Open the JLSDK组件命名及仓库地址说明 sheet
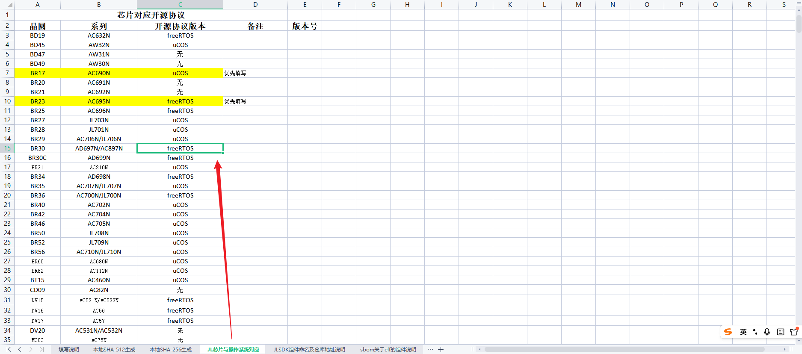This screenshot has height=354, width=802. point(309,349)
